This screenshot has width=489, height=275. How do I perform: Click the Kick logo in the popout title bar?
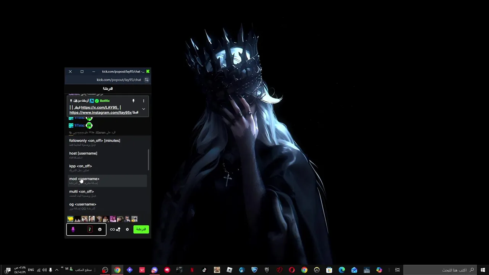coord(148,71)
